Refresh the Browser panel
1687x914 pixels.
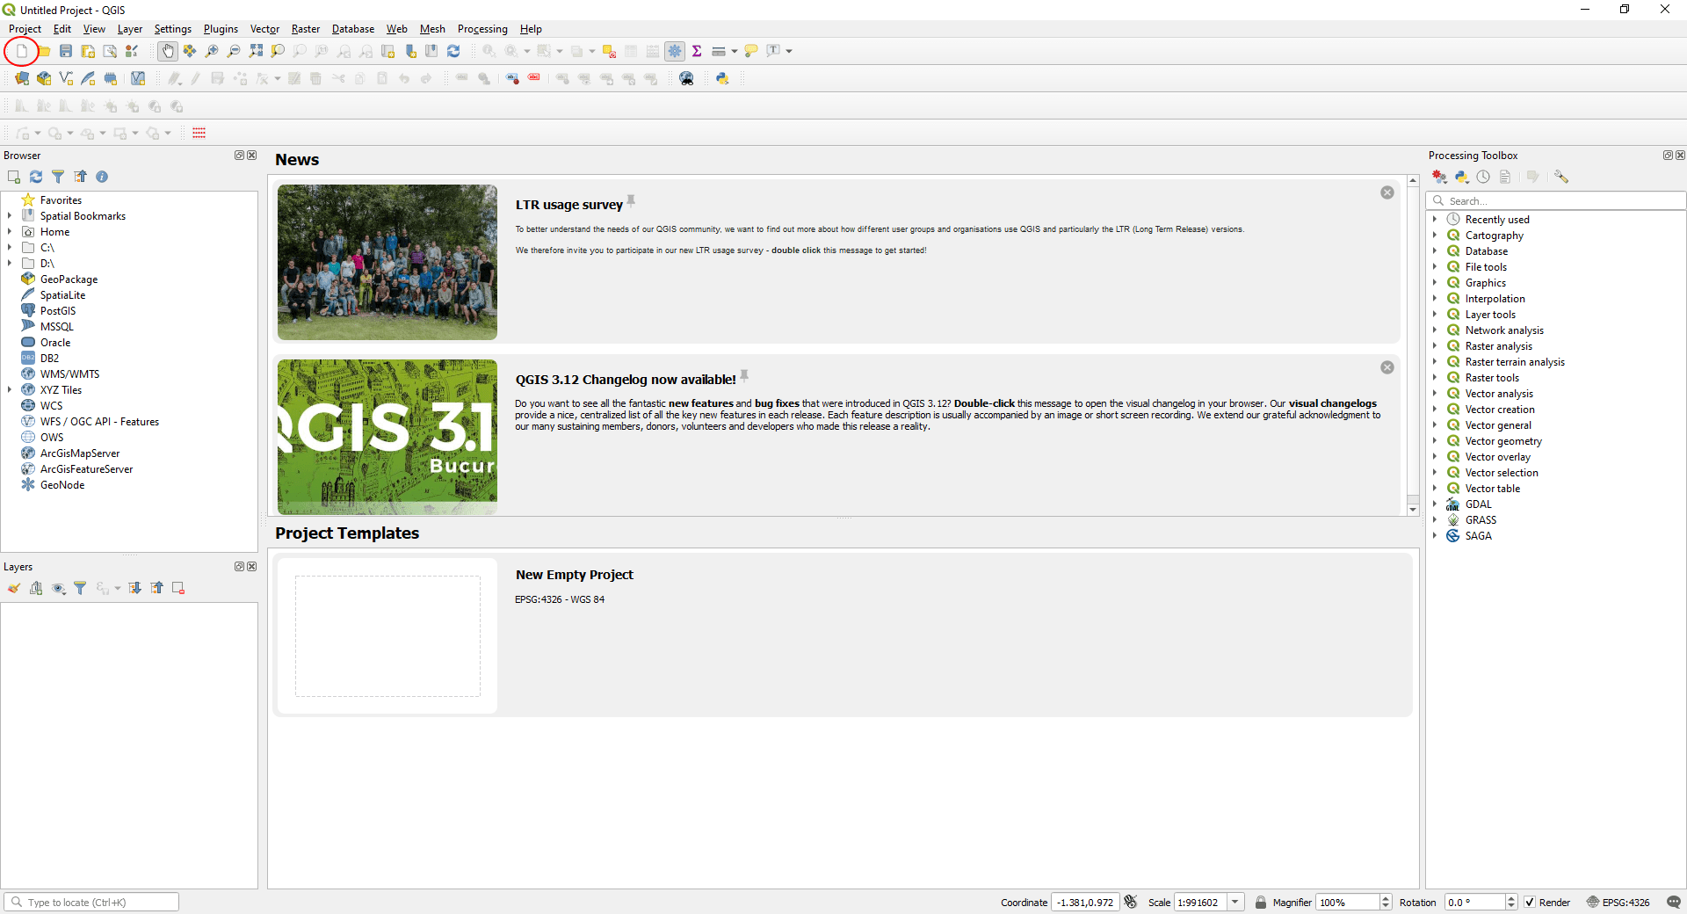point(36,177)
